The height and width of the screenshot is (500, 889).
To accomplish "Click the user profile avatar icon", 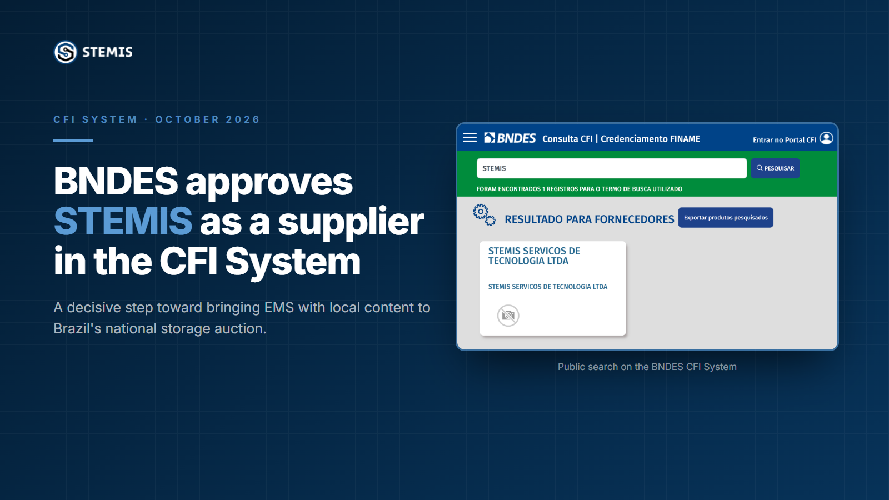I will [x=826, y=138].
